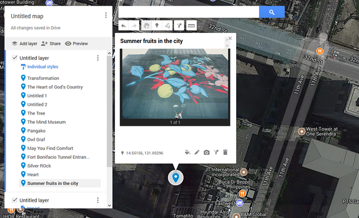Viewport: 359px width, 218px height.
Task: Click West Tower at One Serendra place icon
Action: coord(302,131)
